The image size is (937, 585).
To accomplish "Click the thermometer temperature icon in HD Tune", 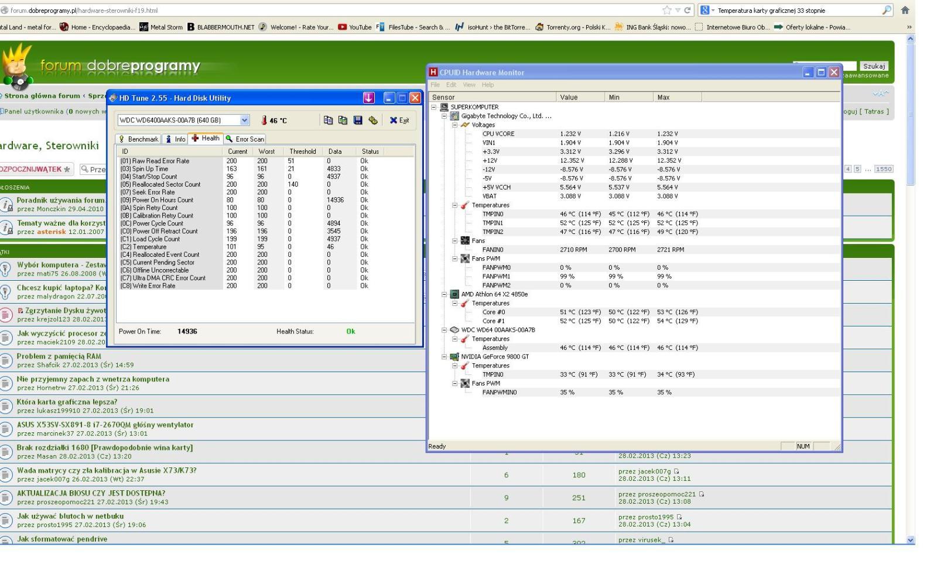I will pyautogui.click(x=264, y=121).
